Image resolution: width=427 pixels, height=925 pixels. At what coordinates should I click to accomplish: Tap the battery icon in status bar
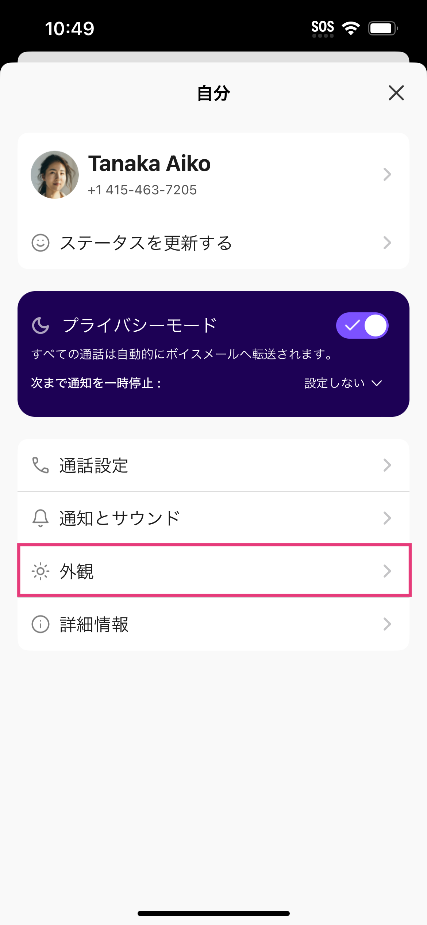coord(382,28)
